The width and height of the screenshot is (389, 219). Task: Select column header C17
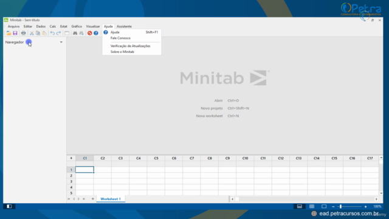[370, 158]
